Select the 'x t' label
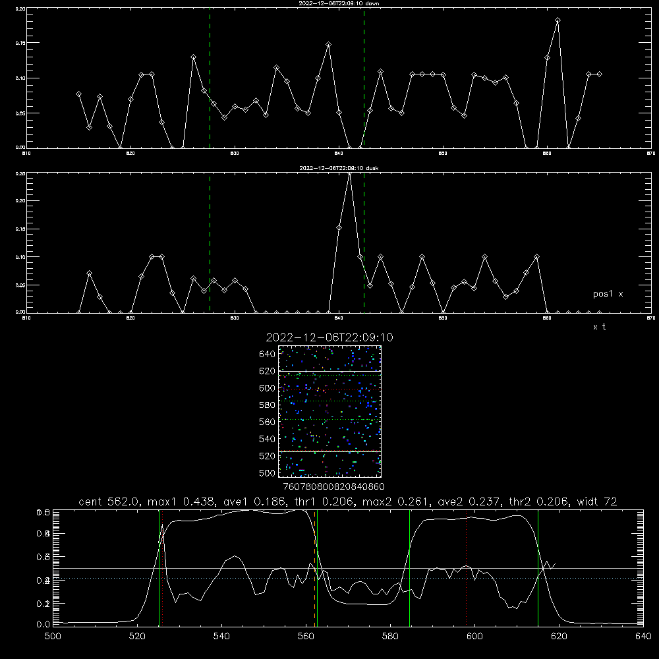This screenshot has height=659, width=659. click(x=599, y=327)
